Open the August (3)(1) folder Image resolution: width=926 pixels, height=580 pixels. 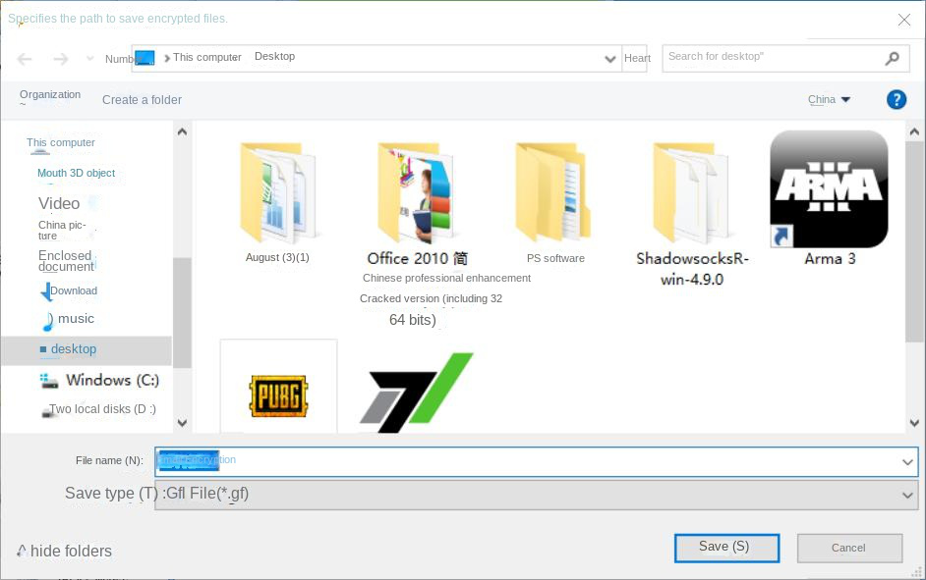coord(277,193)
